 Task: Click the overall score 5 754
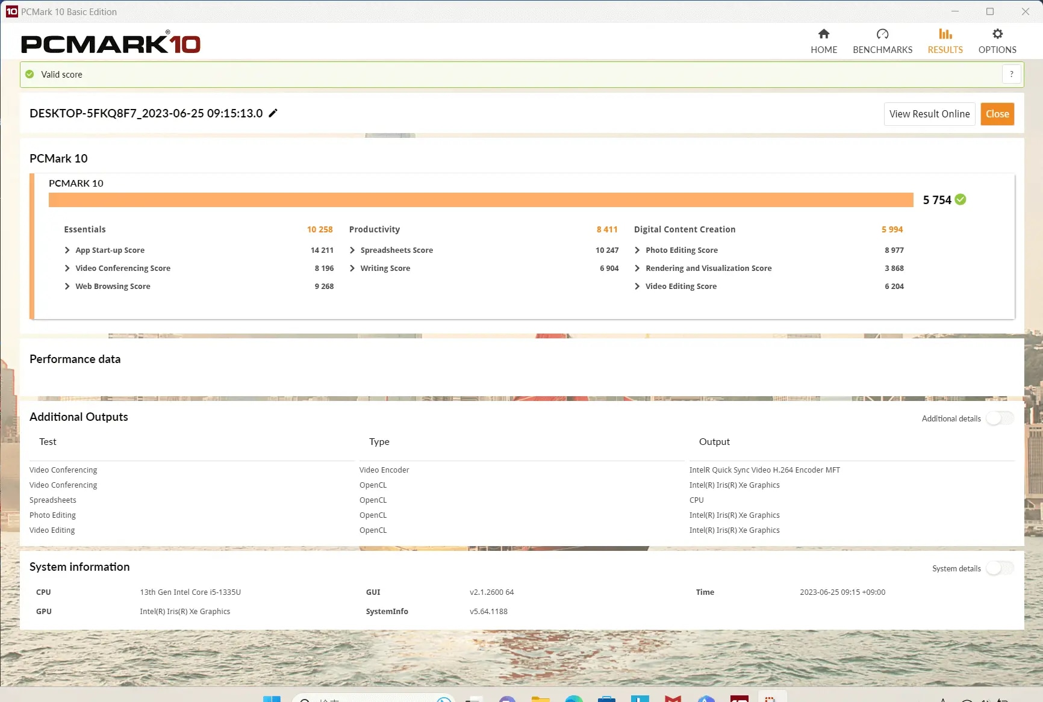(x=937, y=200)
